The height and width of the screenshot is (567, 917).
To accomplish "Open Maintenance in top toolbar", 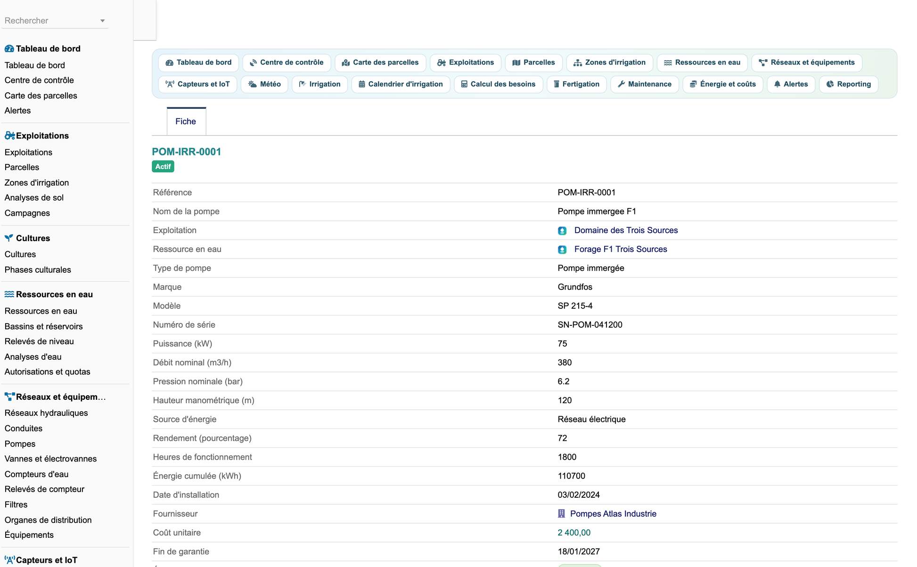I will [x=644, y=84].
